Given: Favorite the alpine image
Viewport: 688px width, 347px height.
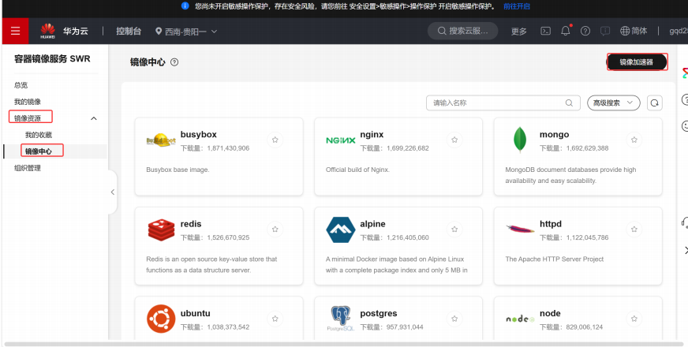Looking at the screenshot, I should pos(454,229).
